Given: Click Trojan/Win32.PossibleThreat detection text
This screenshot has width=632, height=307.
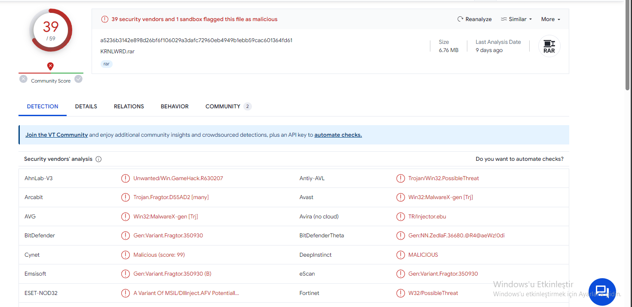Looking at the screenshot, I should coord(444,178).
